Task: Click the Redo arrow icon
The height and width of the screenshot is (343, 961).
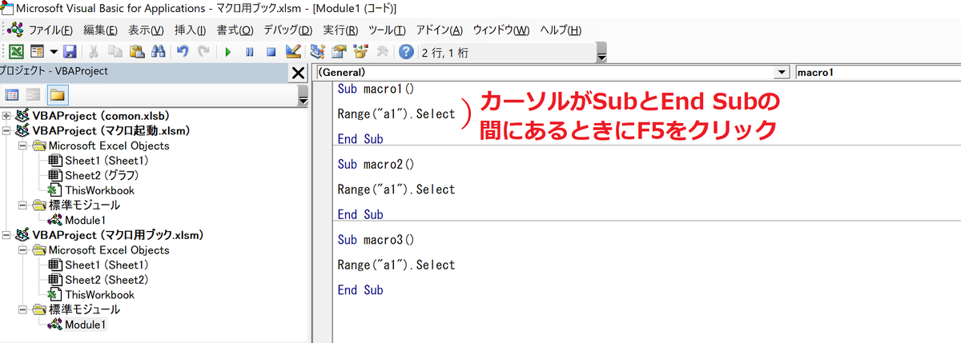Action: (204, 53)
